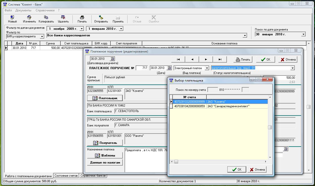Click the Дата column header in main table
Screen dimensions: 315x186
(x=19, y=43)
